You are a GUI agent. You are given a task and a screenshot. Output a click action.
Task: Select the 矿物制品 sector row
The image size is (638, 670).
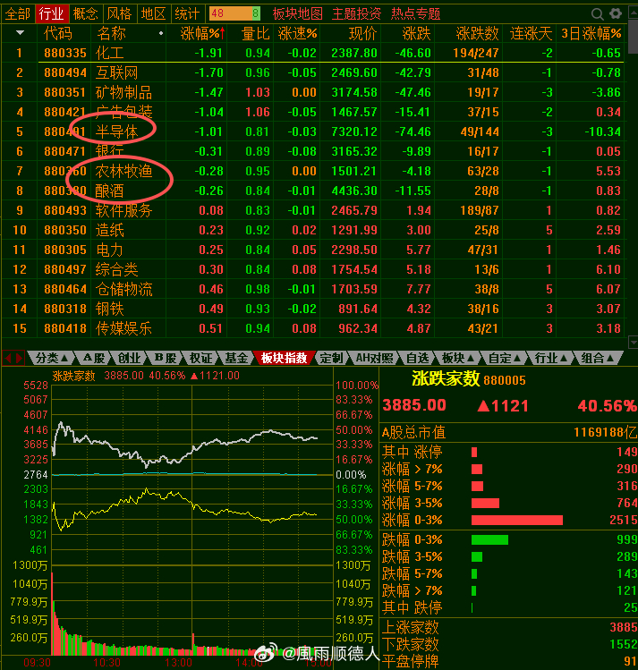(x=314, y=92)
